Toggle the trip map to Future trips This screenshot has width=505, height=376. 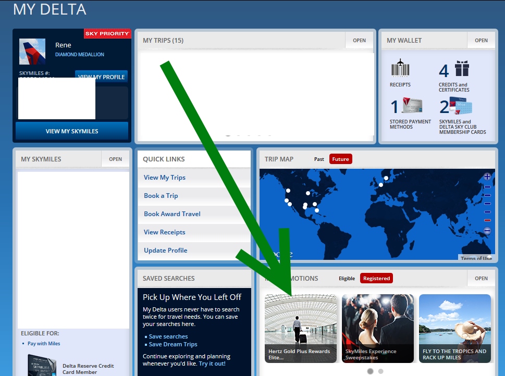340,159
